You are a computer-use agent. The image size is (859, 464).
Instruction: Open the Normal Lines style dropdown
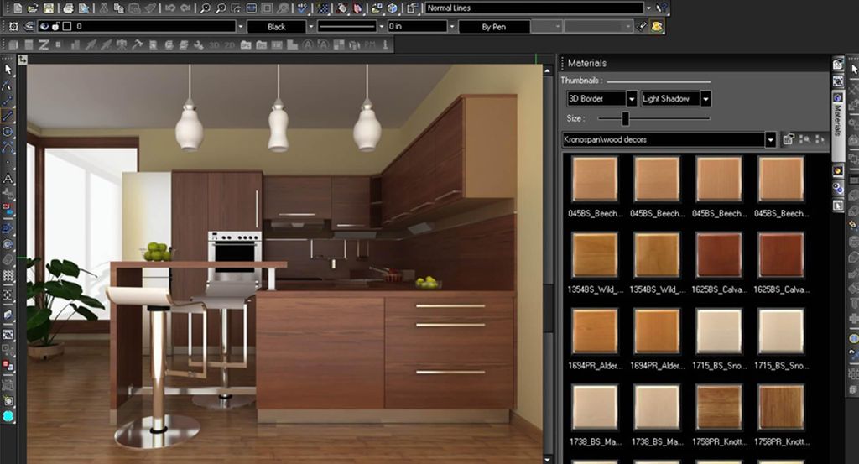[648, 8]
